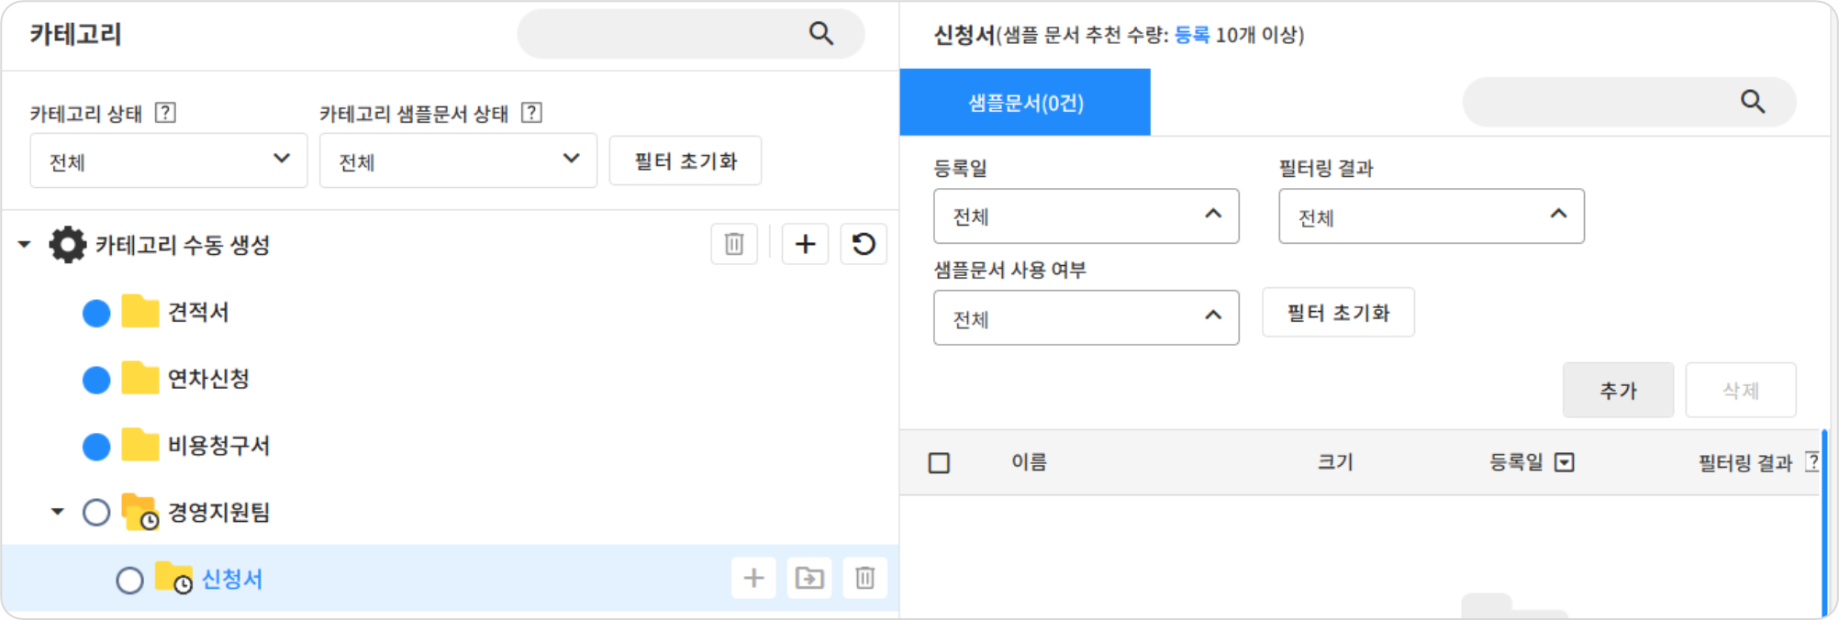1839x620 pixels.
Task: Click the search icon in 카테고리 search bar
Action: point(820,34)
